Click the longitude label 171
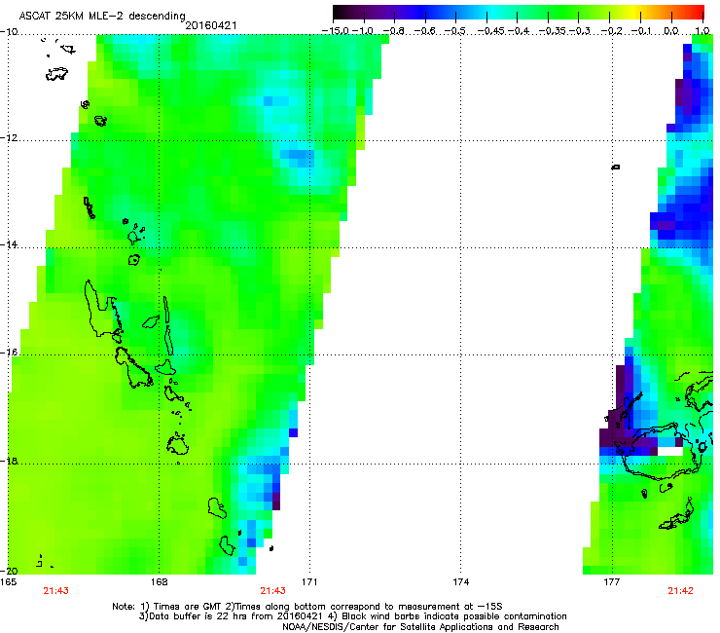720x633 pixels. coord(309,582)
